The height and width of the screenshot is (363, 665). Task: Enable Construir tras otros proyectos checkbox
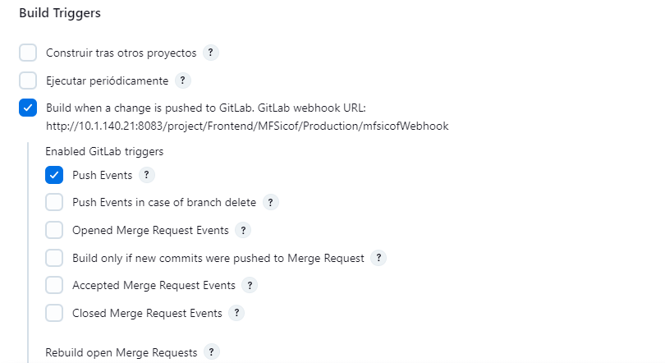pos(28,53)
